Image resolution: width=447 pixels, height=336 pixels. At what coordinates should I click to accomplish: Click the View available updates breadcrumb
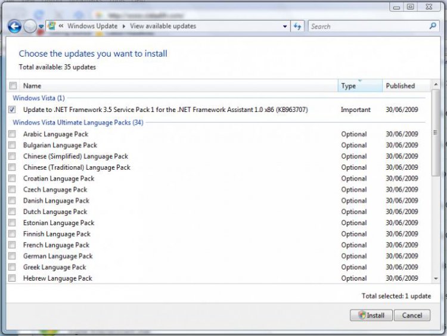pyautogui.click(x=163, y=26)
